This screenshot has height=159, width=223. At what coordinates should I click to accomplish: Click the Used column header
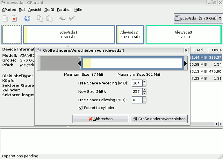198,50
